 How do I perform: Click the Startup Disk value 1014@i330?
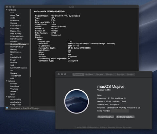tap(114, 105)
